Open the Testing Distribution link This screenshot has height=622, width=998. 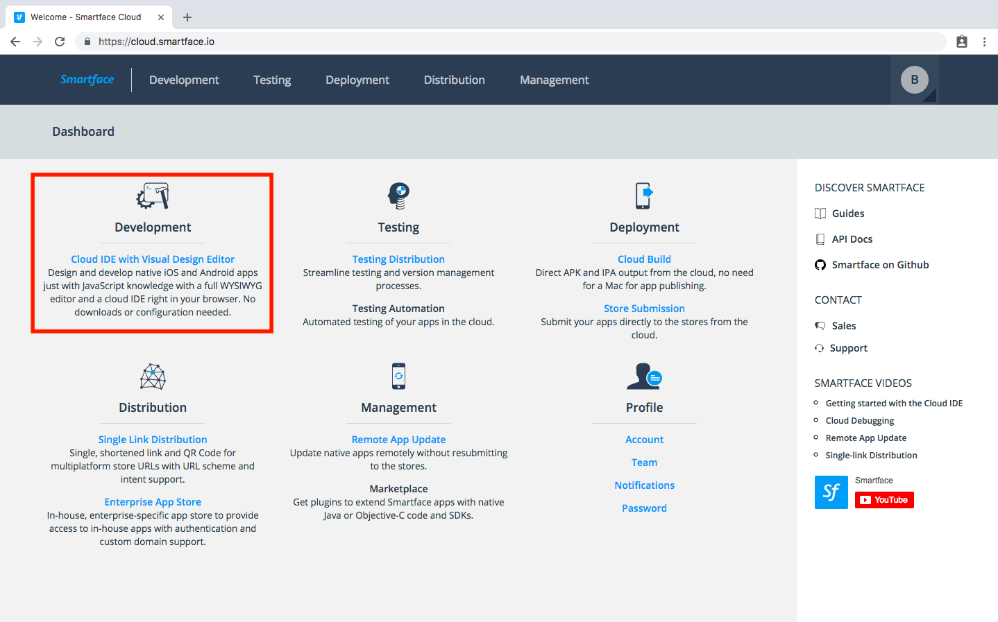click(398, 259)
